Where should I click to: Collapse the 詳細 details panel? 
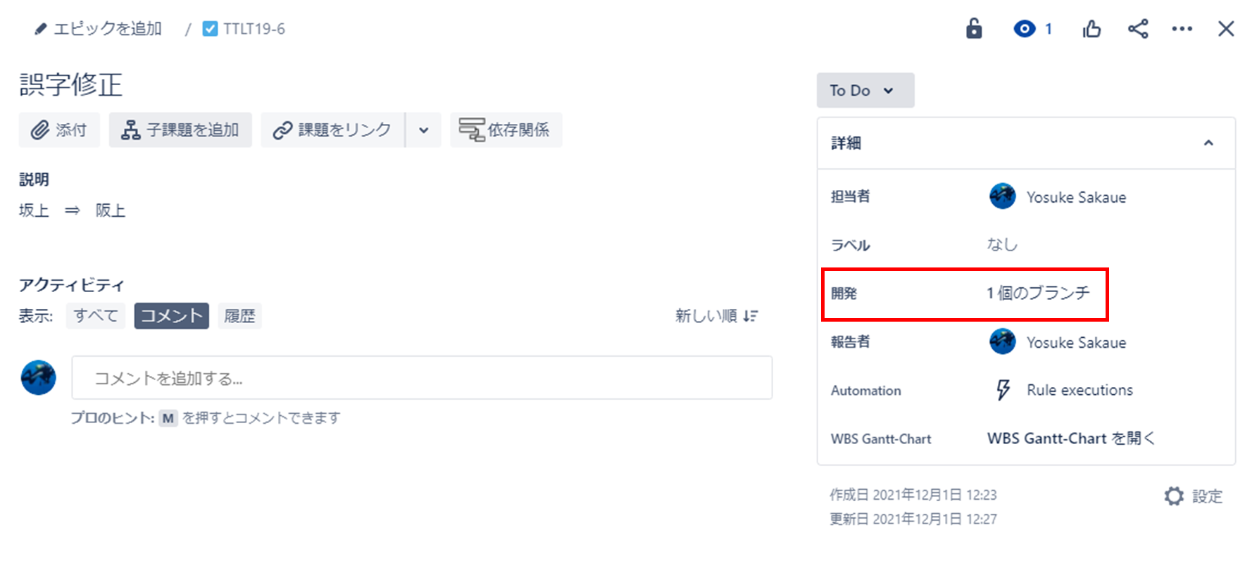(x=1209, y=143)
